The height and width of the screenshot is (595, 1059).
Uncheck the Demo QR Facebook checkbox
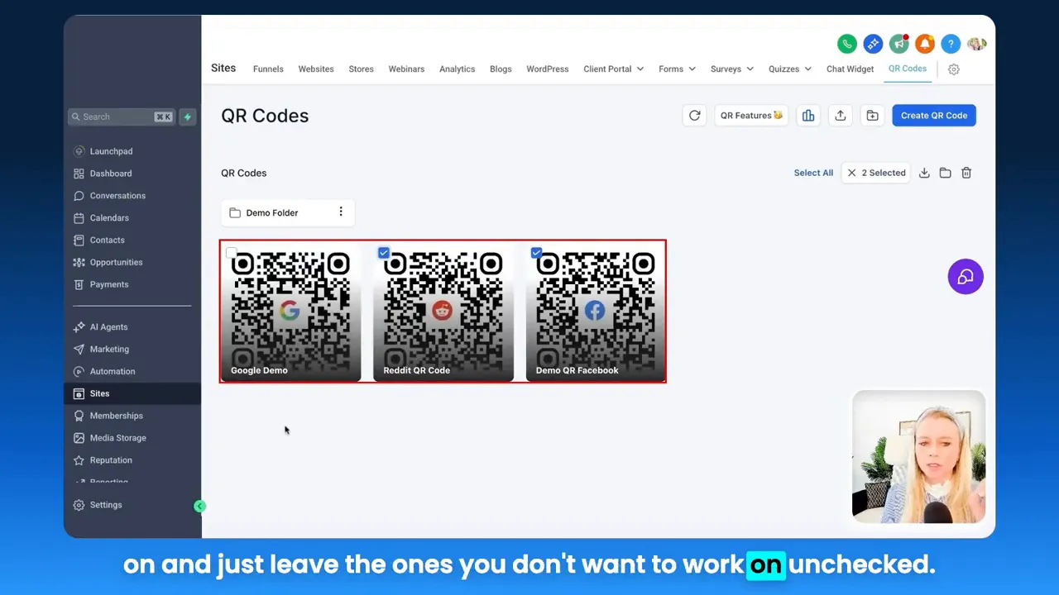click(536, 253)
